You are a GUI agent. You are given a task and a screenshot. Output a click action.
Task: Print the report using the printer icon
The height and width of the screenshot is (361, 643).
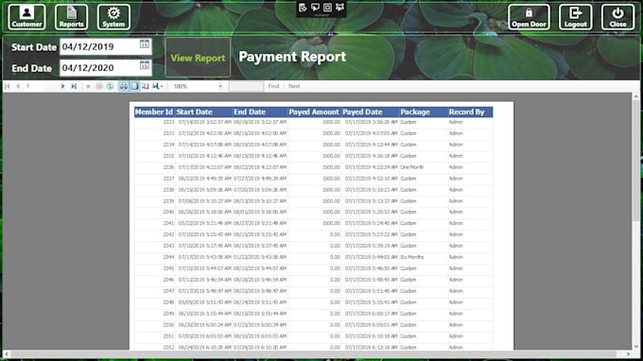click(124, 86)
